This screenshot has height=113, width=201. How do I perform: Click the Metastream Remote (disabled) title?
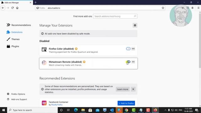pyautogui.click(x=65, y=62)
